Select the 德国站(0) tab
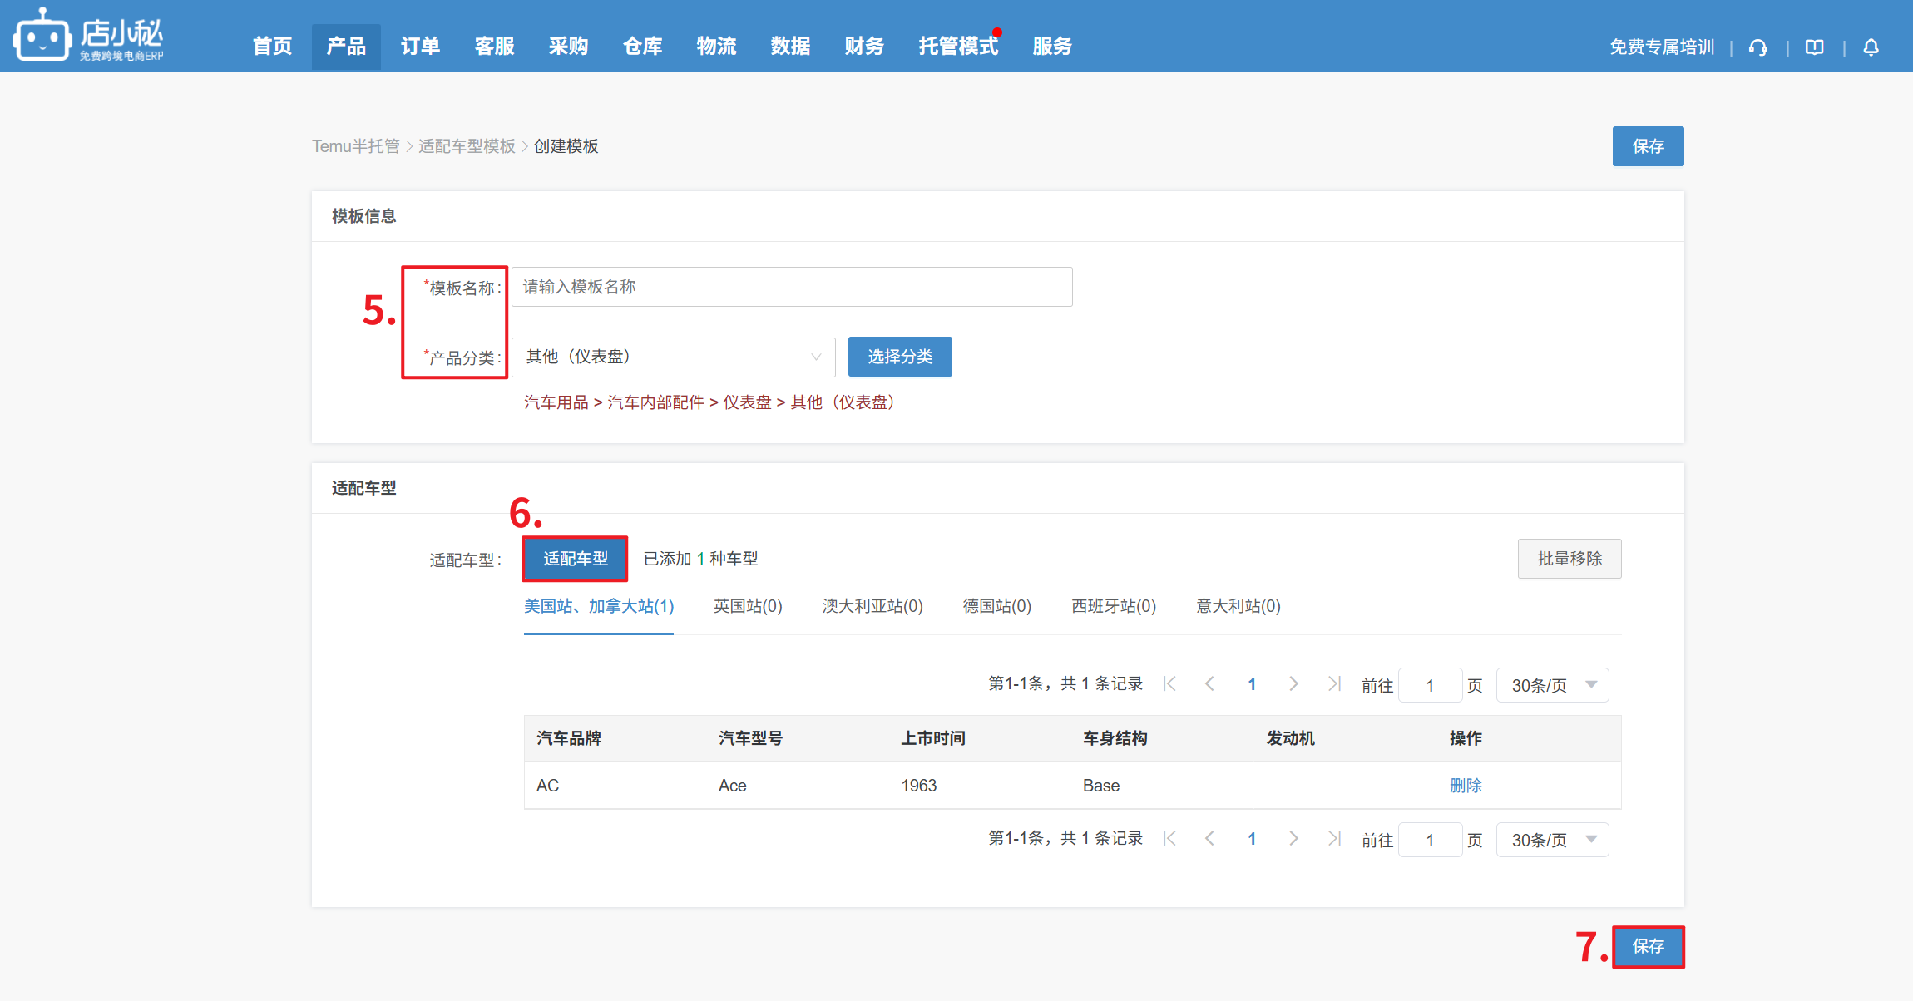Image resolution: width=1913 pixels, height=1001 pixels. click(996, 606)
